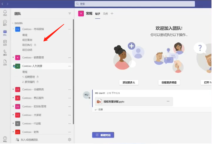Select the Teams icon in sidebar

pyautogui.click(x=5, y=33)
